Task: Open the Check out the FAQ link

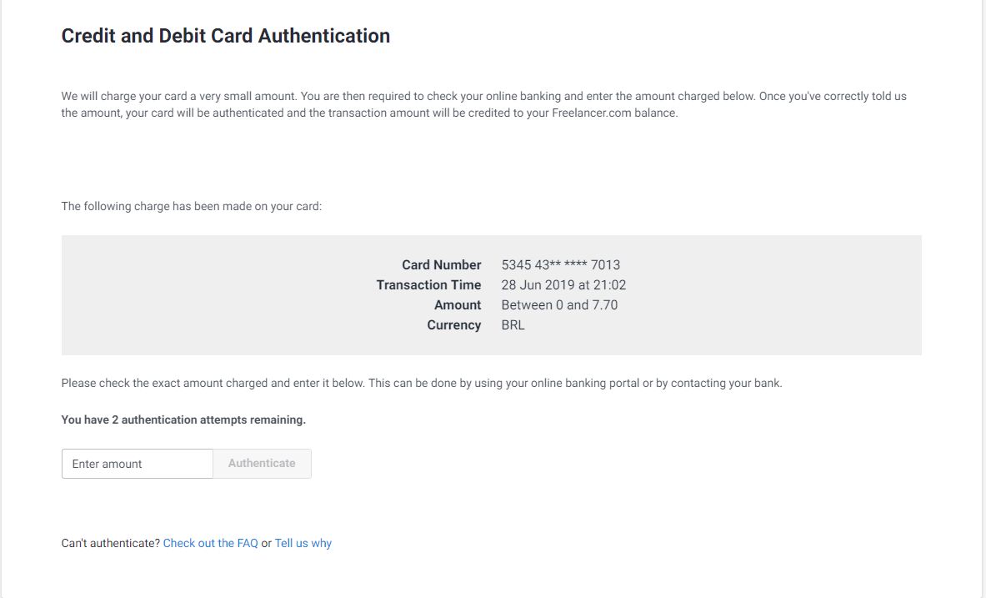Action: click(x=210, y=543)
